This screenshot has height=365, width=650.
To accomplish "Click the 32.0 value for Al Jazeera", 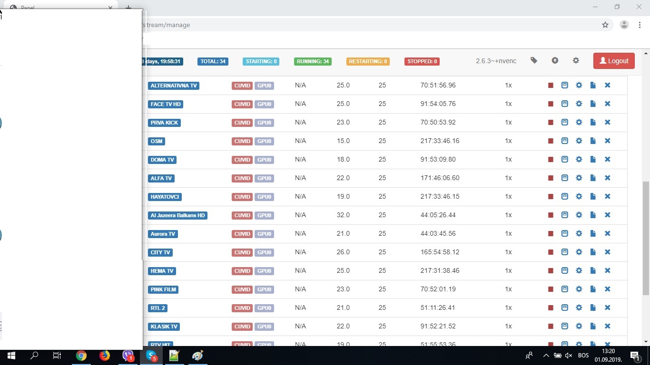I will tap(343, 215).
